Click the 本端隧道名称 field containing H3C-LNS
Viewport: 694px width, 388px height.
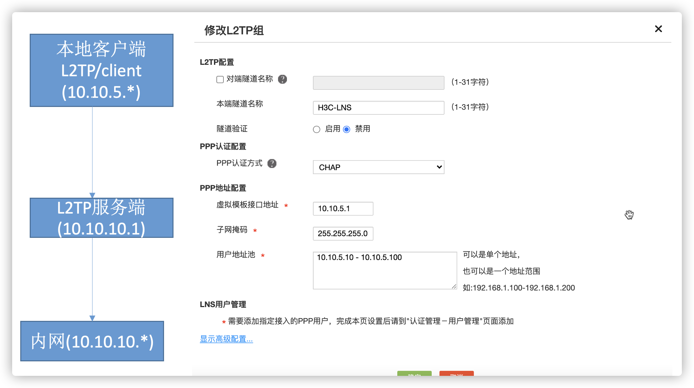[x=378, y=108]
